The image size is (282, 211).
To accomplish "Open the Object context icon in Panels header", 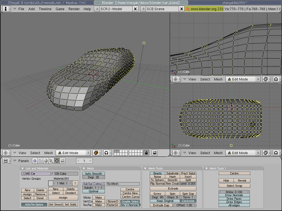I will point(51,161).
